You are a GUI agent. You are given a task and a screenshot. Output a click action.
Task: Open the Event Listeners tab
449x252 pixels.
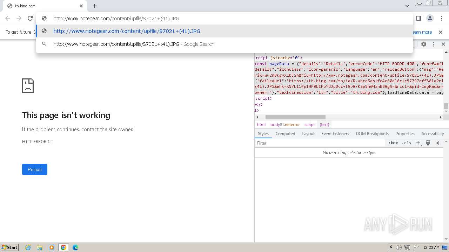tap(335, 134)
